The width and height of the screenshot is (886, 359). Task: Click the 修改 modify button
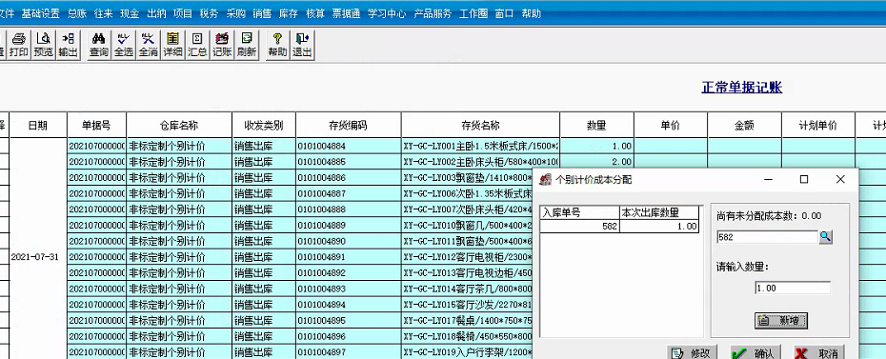[x=693, y=353]
